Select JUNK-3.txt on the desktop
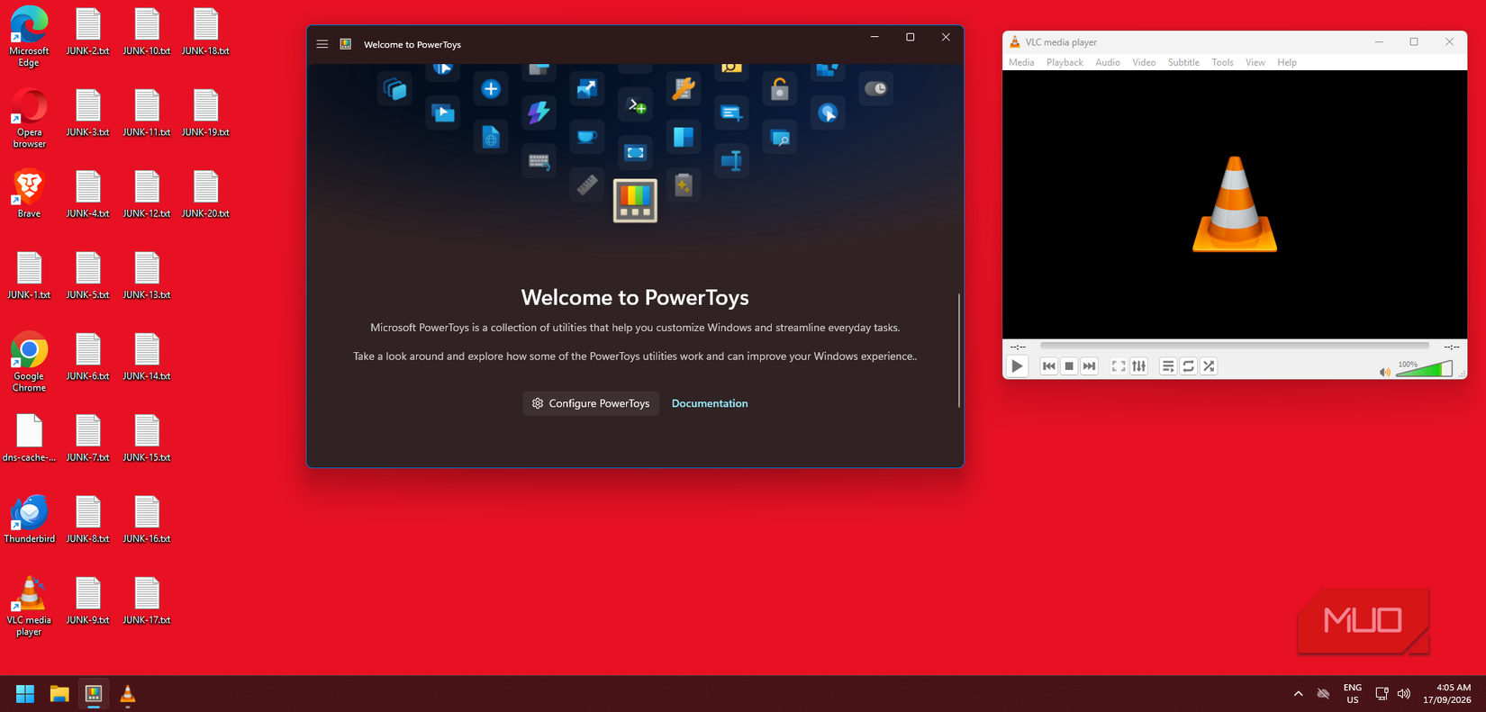Image resolution: width=1486 pixels, height=712 pixels. 87,113
